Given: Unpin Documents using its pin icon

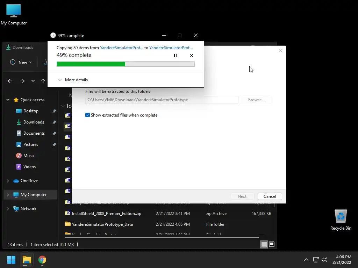Looking at the screenshot, I should pyautogui.click(x=54, y=133).
